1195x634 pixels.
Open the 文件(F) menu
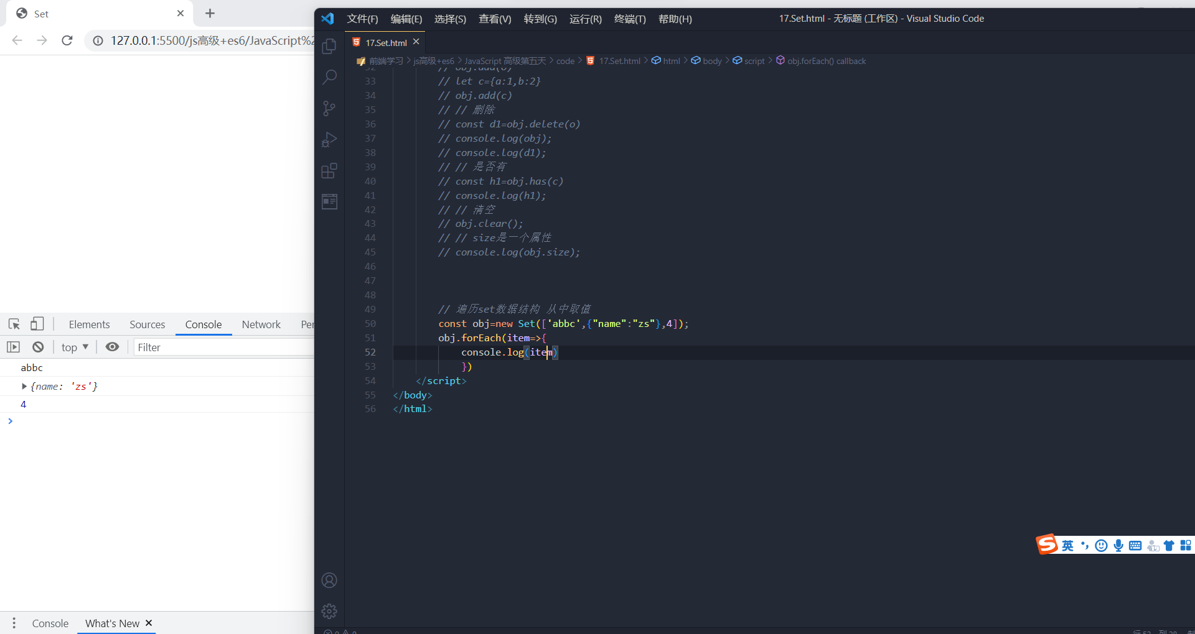click(x=363, y=19)
